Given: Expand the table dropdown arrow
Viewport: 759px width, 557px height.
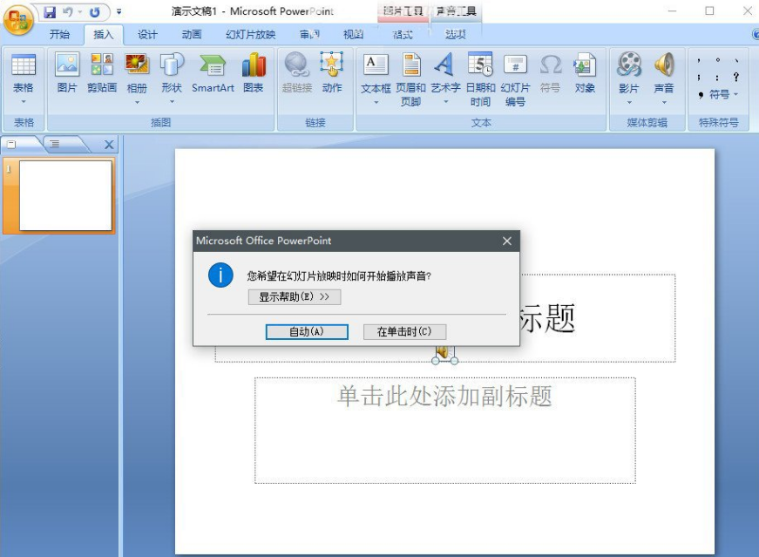Looking at the screenshot, I should [24, 102].
